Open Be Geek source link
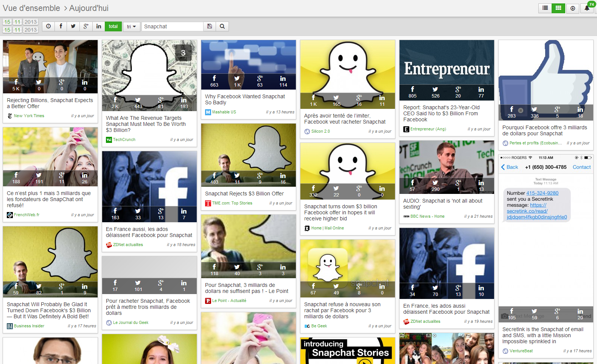 point(319,326)
